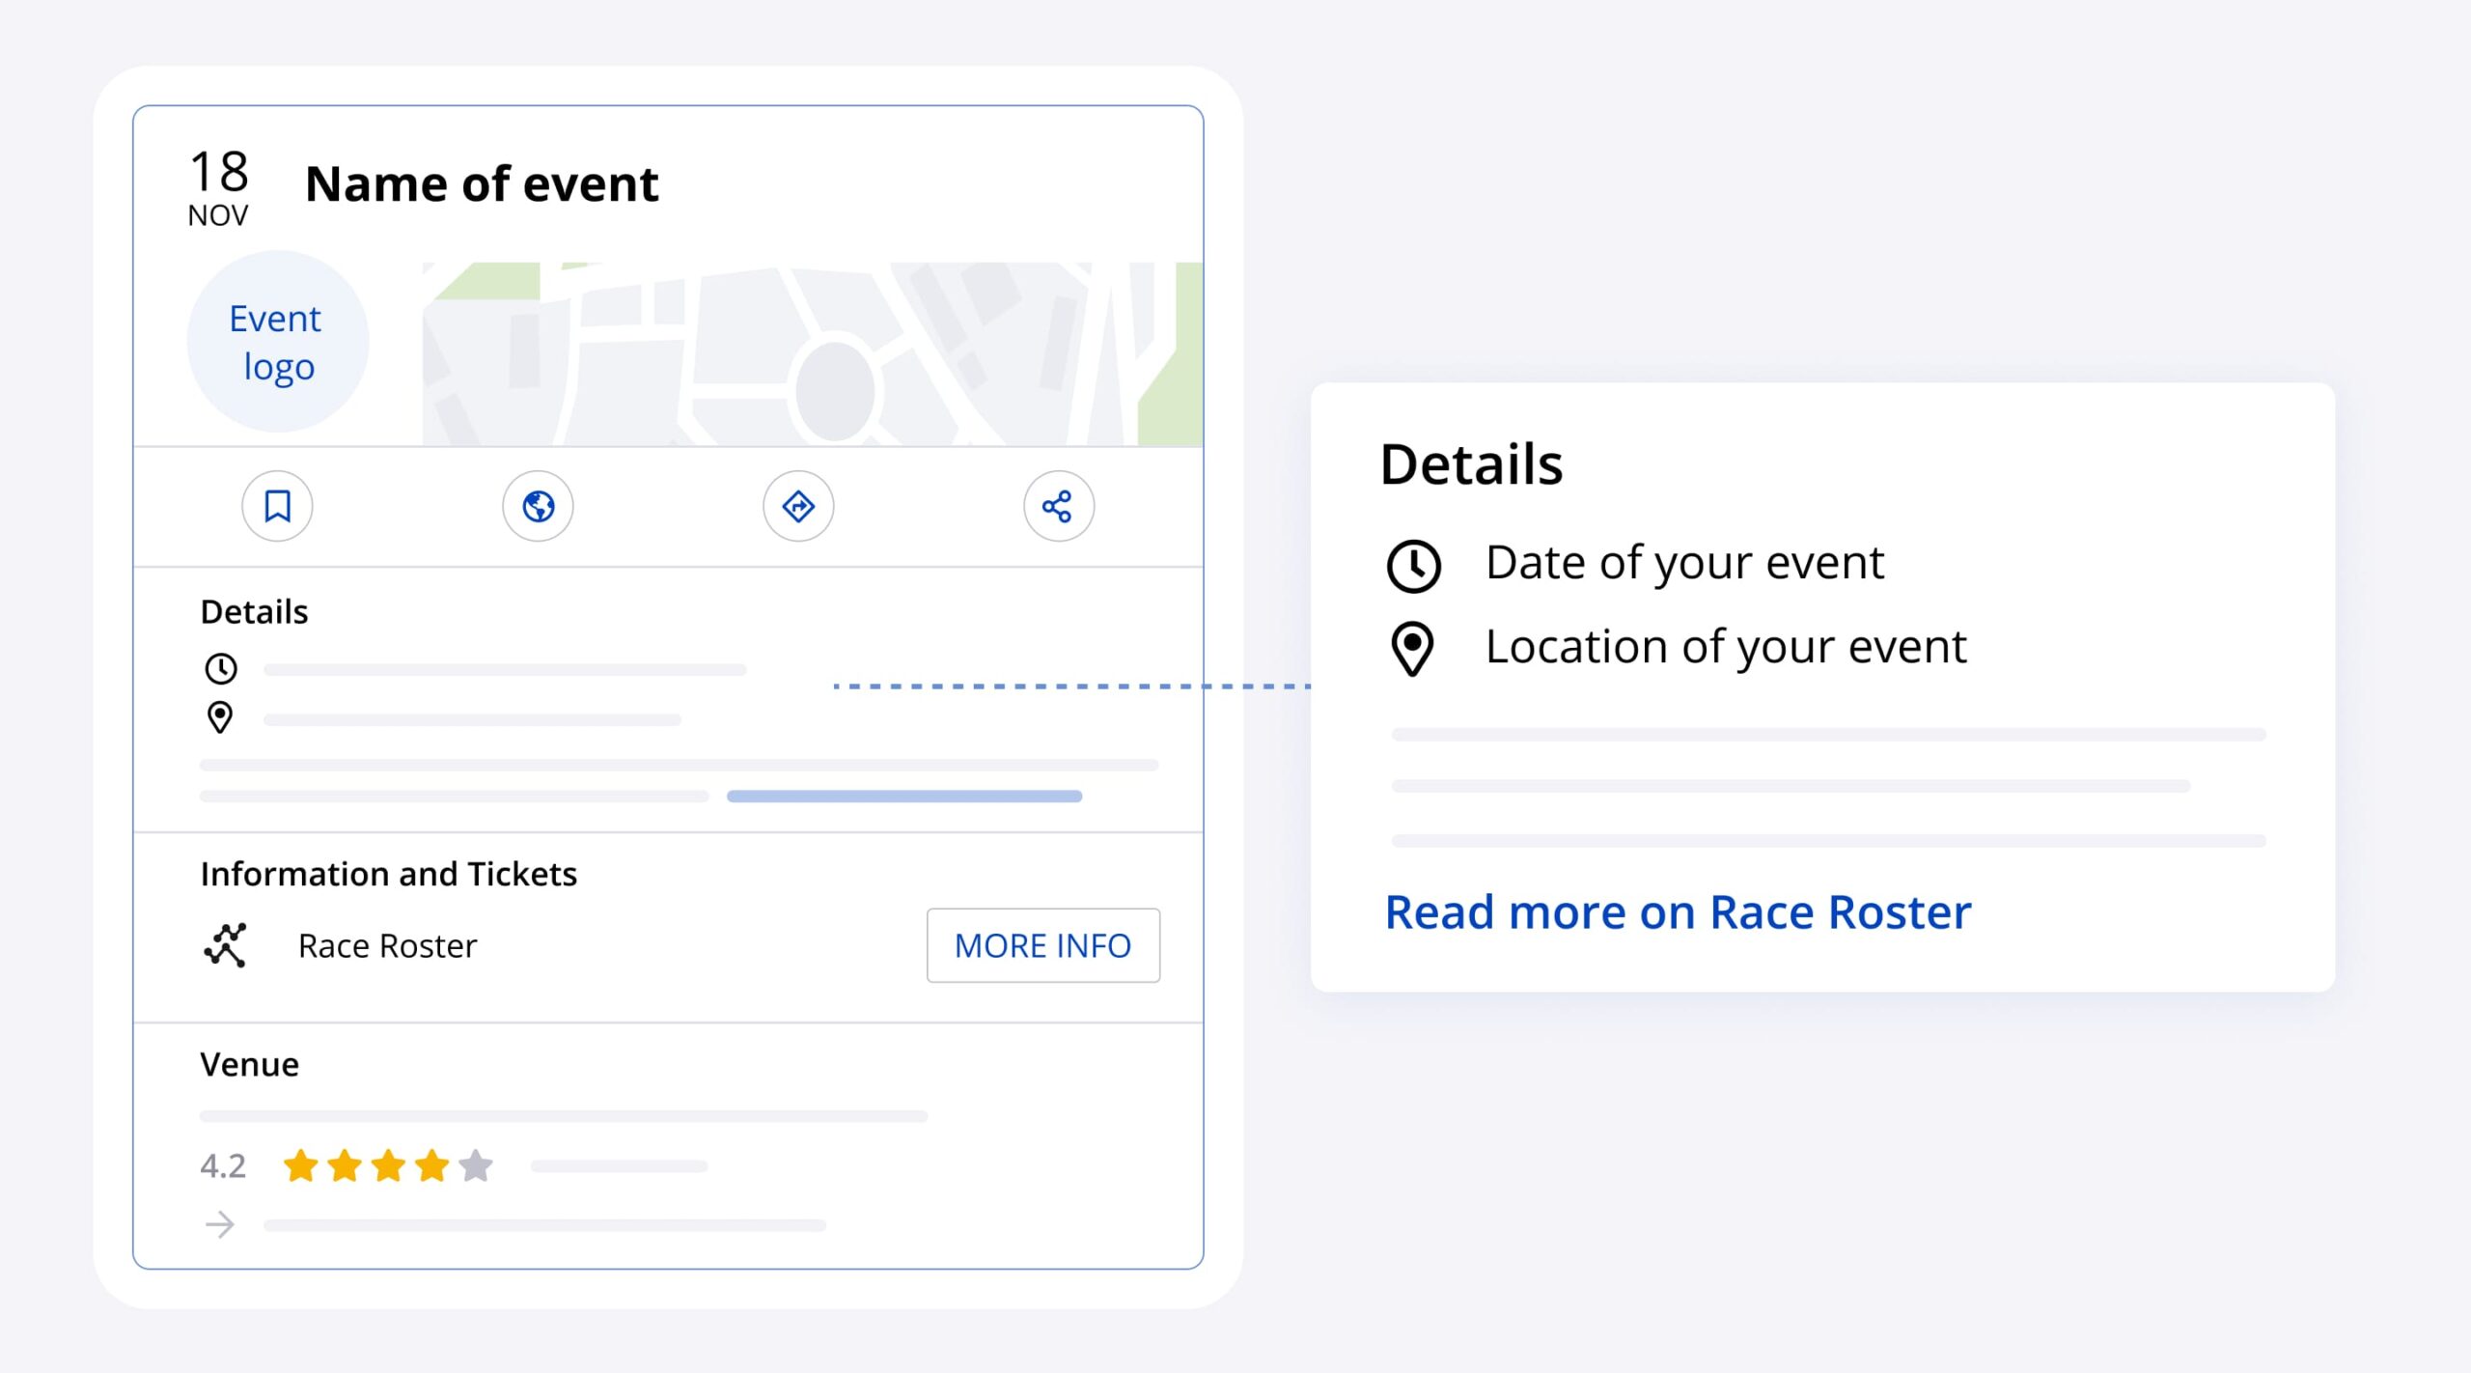Click the large clock icon beside Date of your event
The width and height of the screenshot is (2471, 1373).
tap(1413, 565)
